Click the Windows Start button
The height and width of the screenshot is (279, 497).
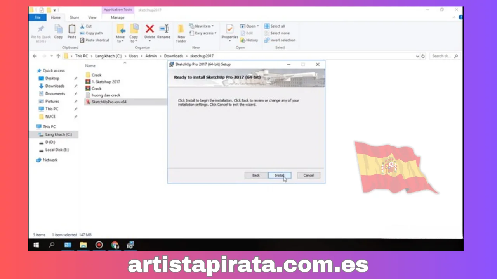pyautogui.click(x=36, y=245)
